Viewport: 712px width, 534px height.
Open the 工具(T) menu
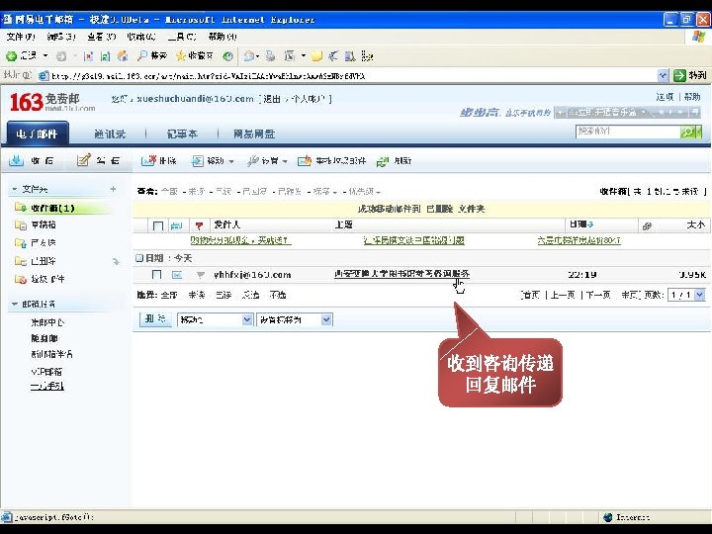click(182, 37)
